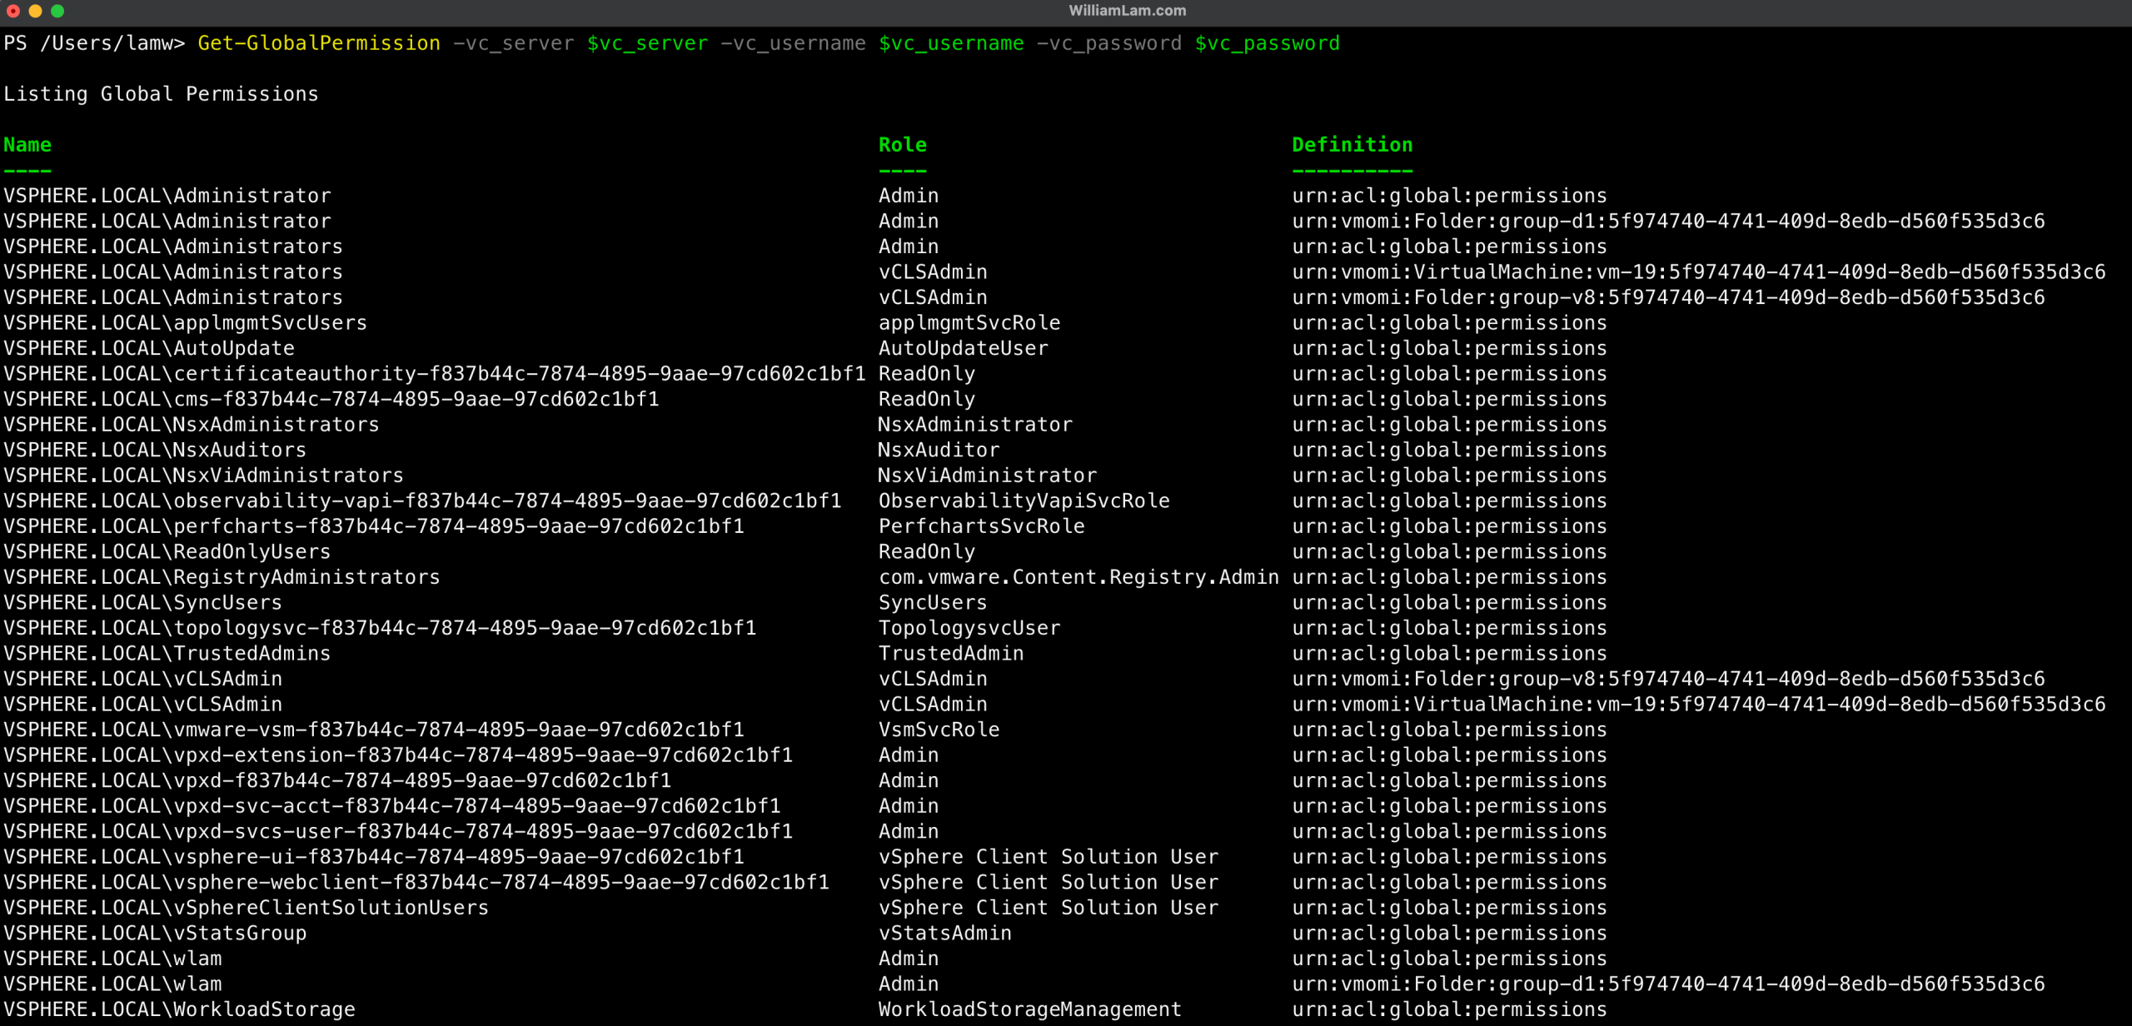This screenshot has height=1026, width=2132.
Task: Click the Get-GlobalPermission command text
Action: pos(318,42)
